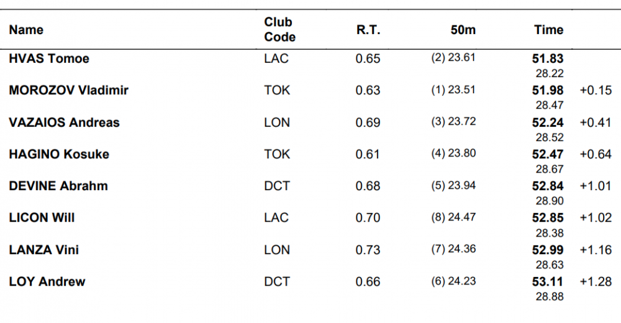
Task: Click the R.T. column header
Action: pos(368,30)
